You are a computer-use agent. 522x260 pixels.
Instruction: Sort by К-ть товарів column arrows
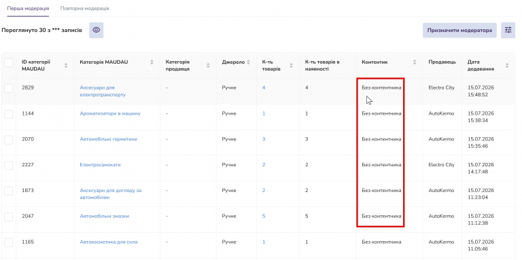[x=292, y=65]
